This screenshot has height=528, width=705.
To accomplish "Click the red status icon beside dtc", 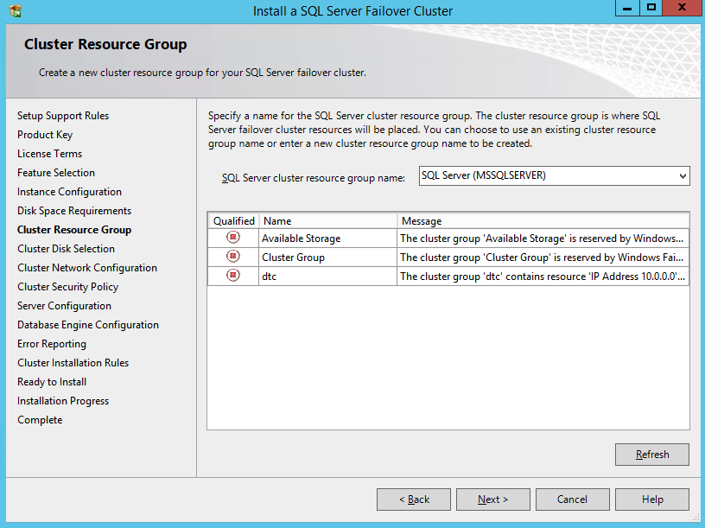I will pos(232,276).
